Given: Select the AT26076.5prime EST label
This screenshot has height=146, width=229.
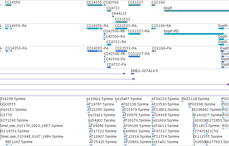Looking at the screenshot, I should click(x=136, y=115).
